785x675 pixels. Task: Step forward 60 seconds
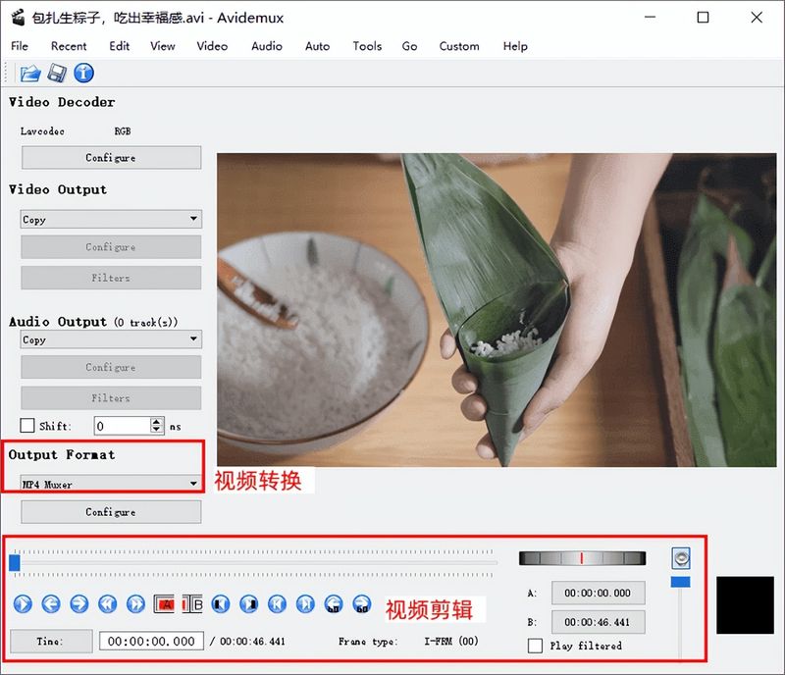(362, 604)
